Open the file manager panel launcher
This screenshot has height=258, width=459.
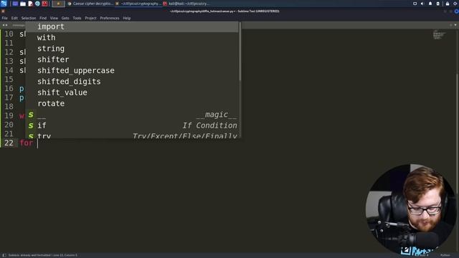point(23,4)
